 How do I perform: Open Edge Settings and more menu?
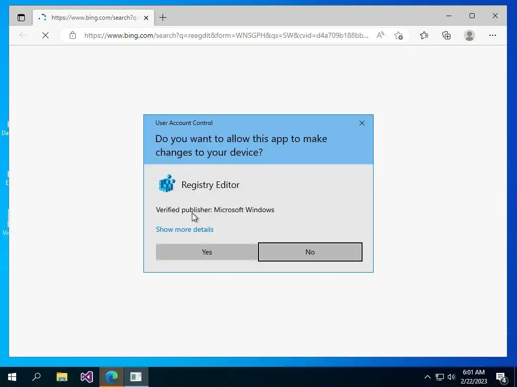point(493,35)
